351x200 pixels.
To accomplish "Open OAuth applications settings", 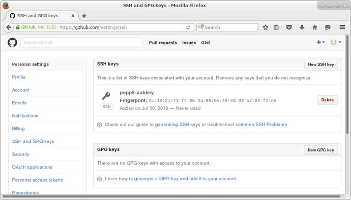I will (32, 167).
